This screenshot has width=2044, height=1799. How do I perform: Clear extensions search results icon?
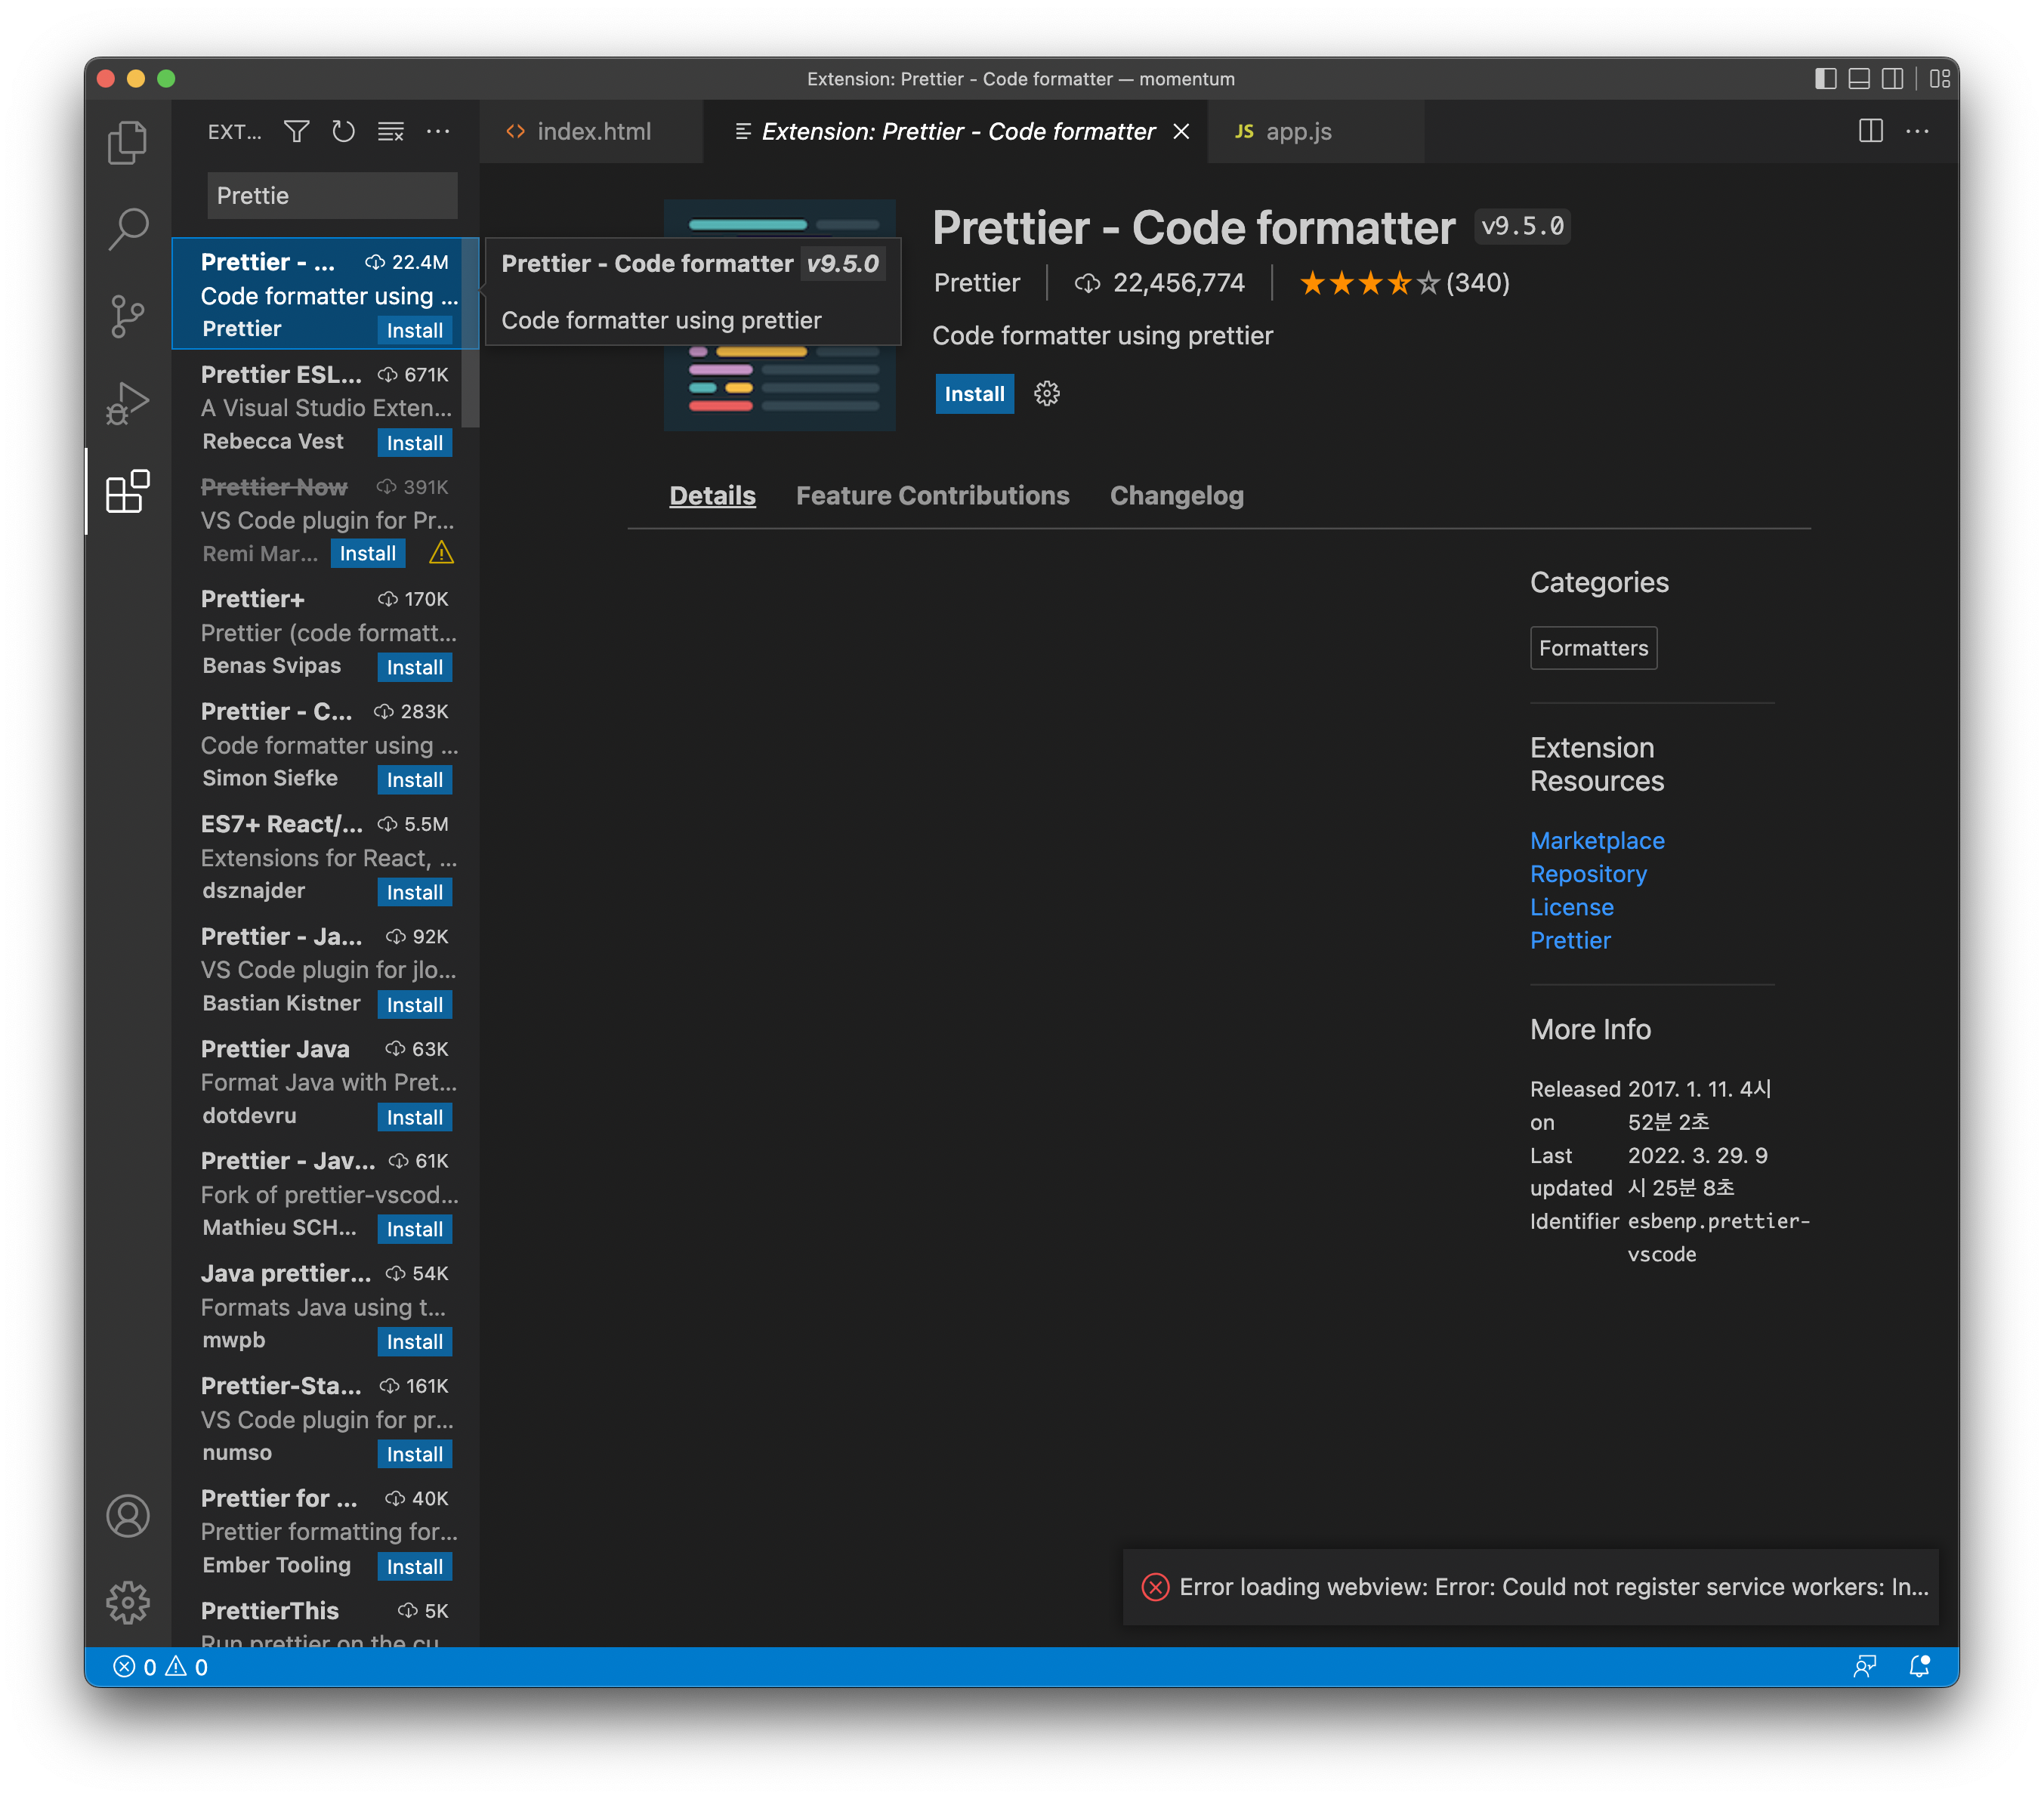click(390, 131)
